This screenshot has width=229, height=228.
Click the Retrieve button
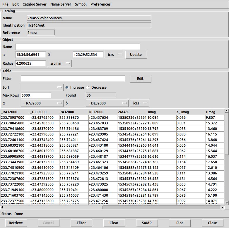16,223
